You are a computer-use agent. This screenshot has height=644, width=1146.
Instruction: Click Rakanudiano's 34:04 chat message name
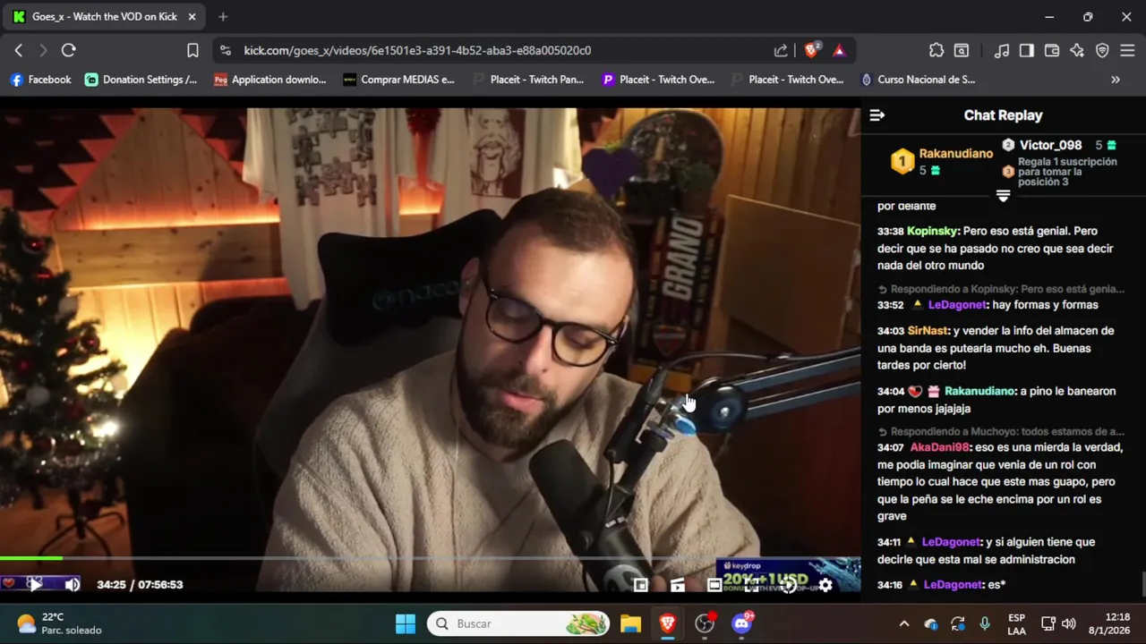click(980, 391)
